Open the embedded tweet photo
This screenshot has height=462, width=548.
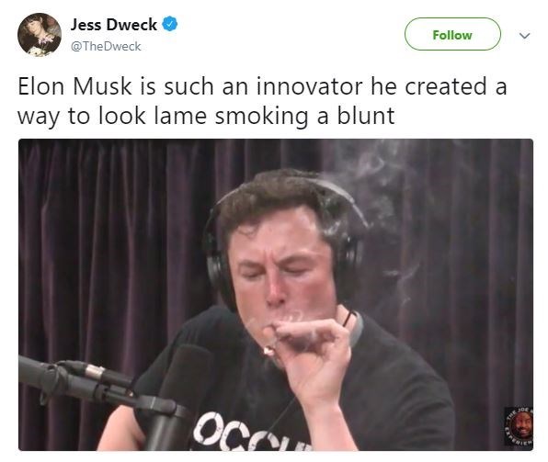(276, 295)
